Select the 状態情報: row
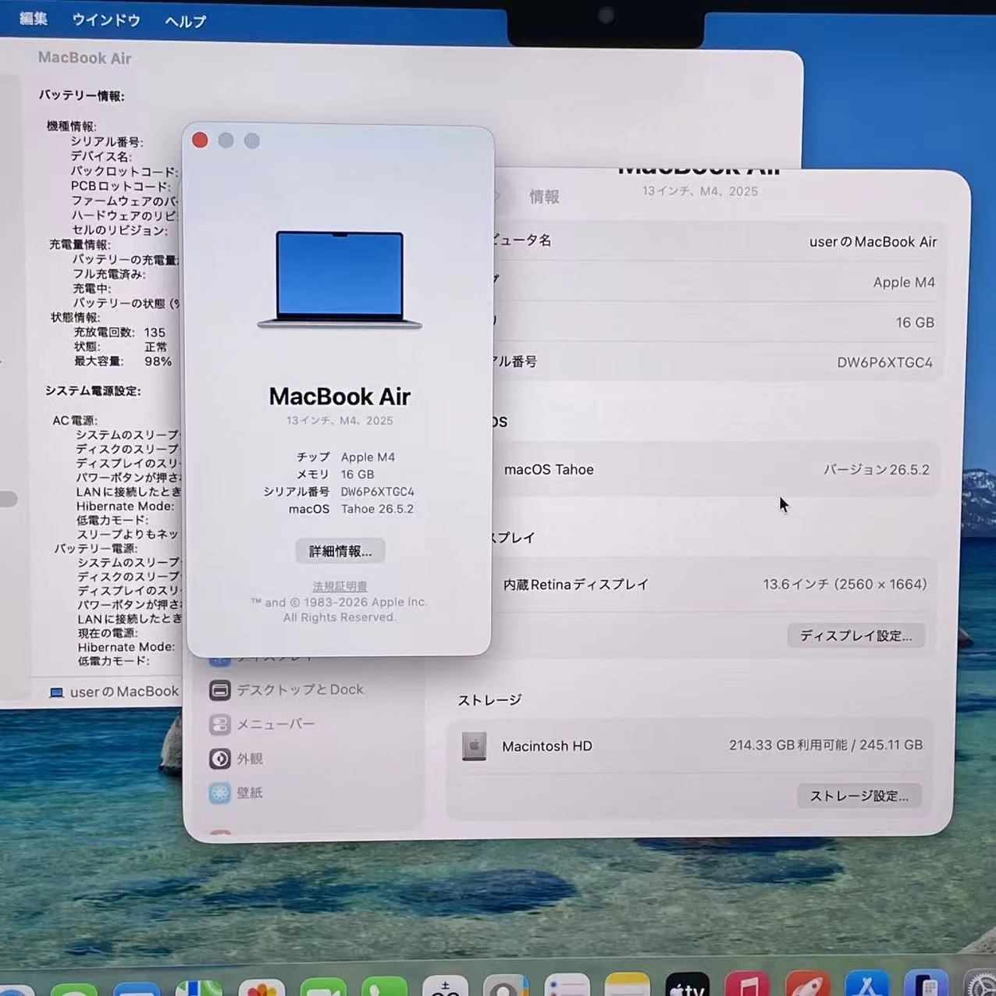Viewport: 996px width, 996px height. coord(75,318)
